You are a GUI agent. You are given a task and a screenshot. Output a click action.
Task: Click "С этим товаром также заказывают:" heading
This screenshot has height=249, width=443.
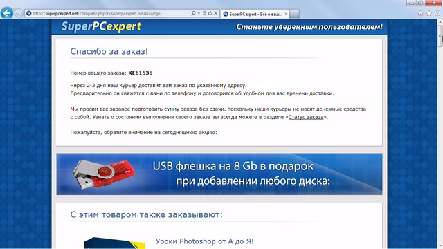tap(146, 215)
